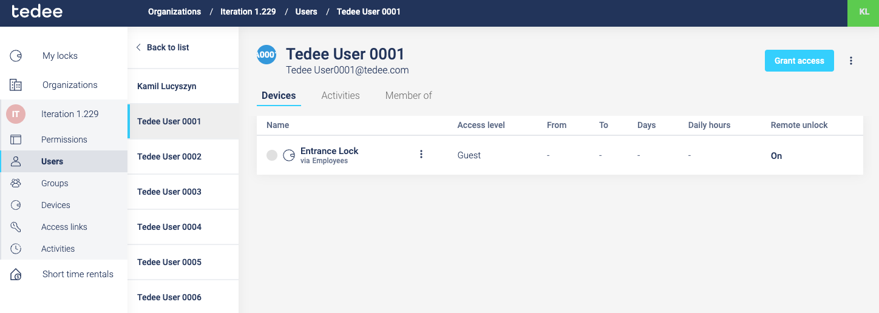Click the Devices lock icon
Image resolution: width=879 pixels, height=313 pixels.
[x=16, y=205]
